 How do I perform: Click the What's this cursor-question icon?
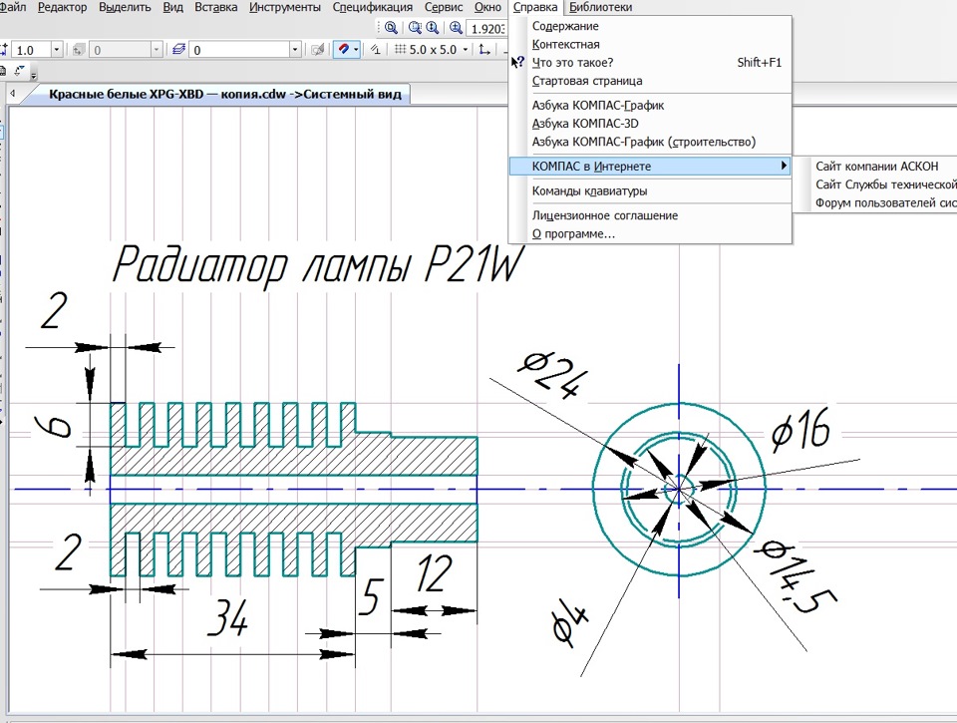[518, 62]
